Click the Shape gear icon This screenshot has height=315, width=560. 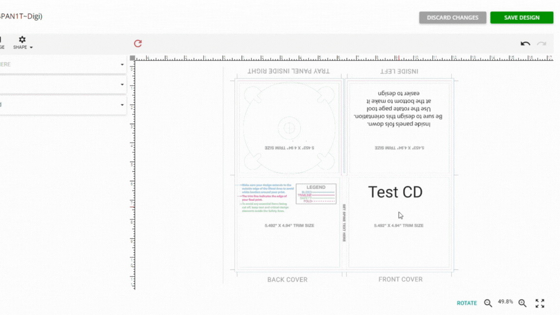coord(22,40)
